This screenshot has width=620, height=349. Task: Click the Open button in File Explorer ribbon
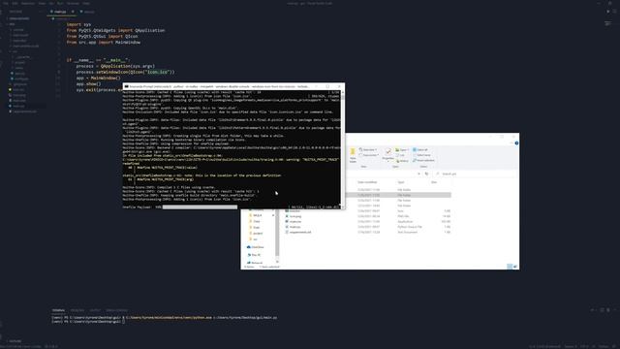click(x=401, y=150)
